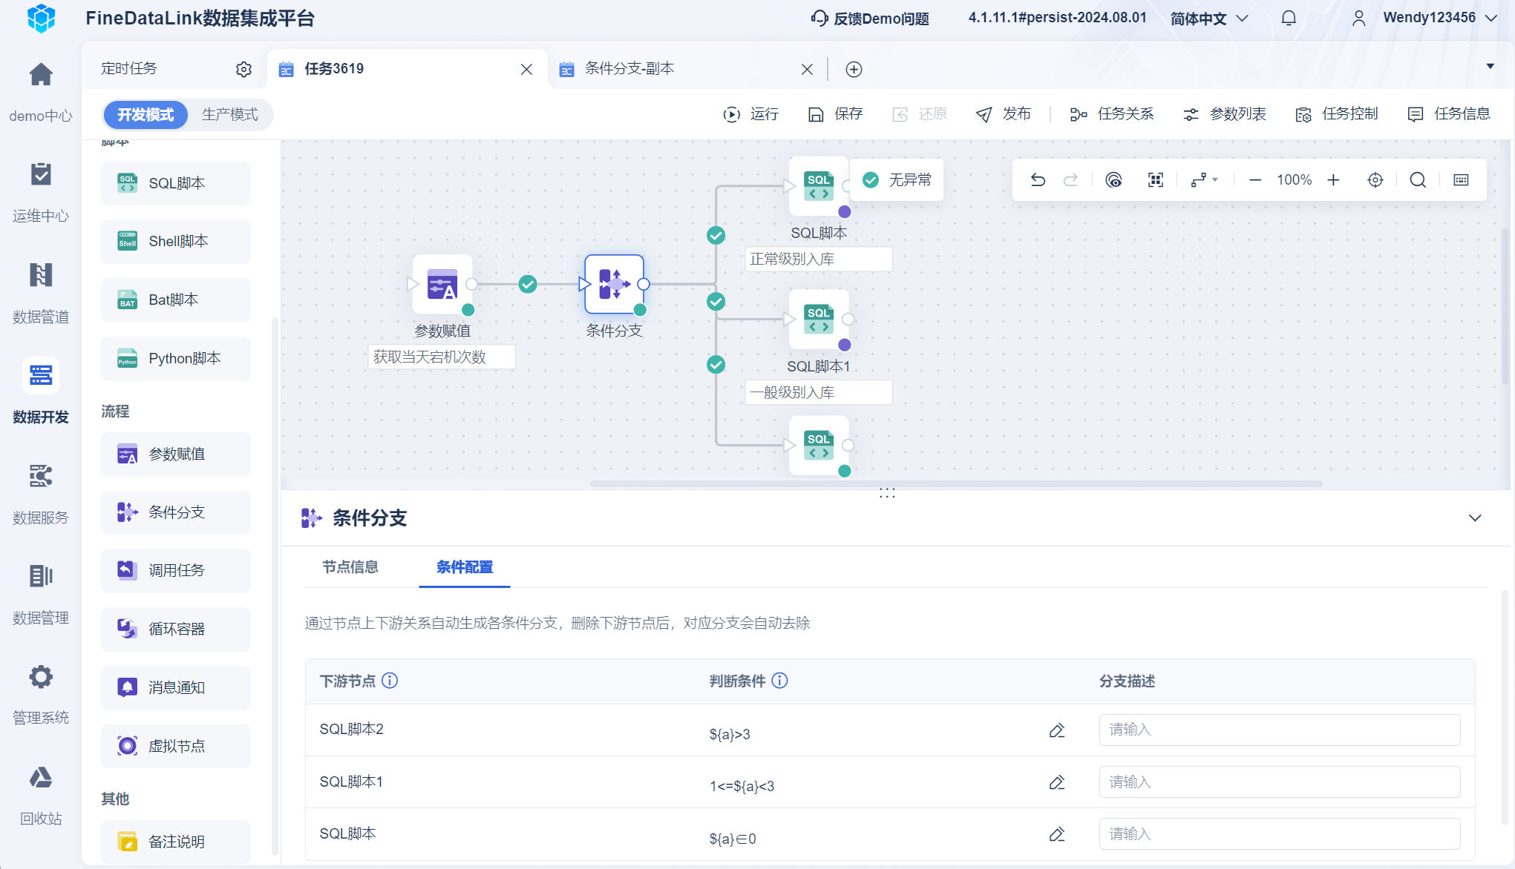Switch to the 节点信息 tab

click(x=350, y=567)
